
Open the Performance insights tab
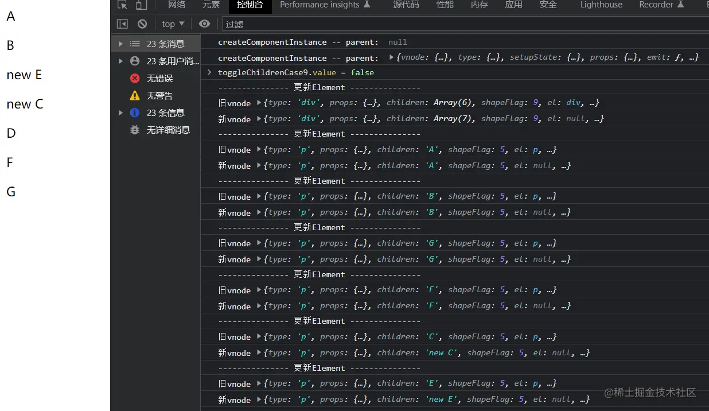[x=325, y=5]
